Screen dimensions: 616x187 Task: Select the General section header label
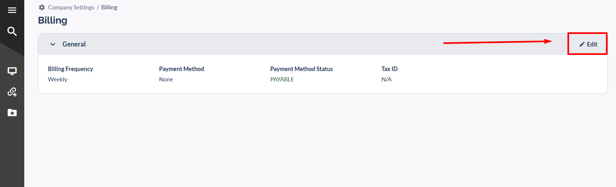[74, 44]
